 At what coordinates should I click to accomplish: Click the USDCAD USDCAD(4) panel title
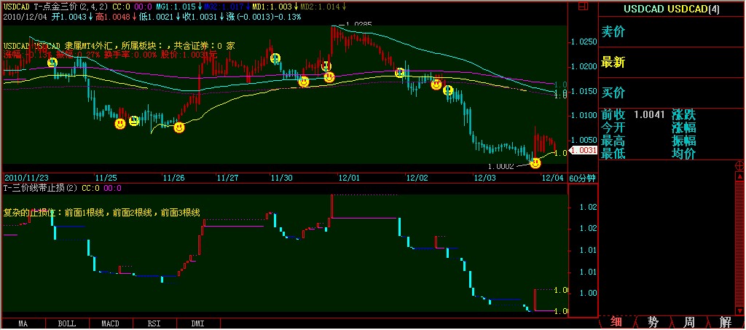coord(672,9)
